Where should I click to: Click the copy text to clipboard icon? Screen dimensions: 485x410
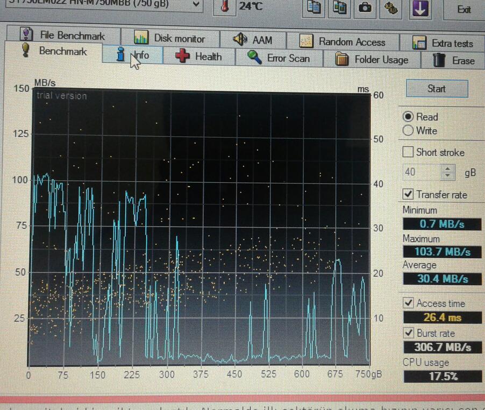[315, 8]
